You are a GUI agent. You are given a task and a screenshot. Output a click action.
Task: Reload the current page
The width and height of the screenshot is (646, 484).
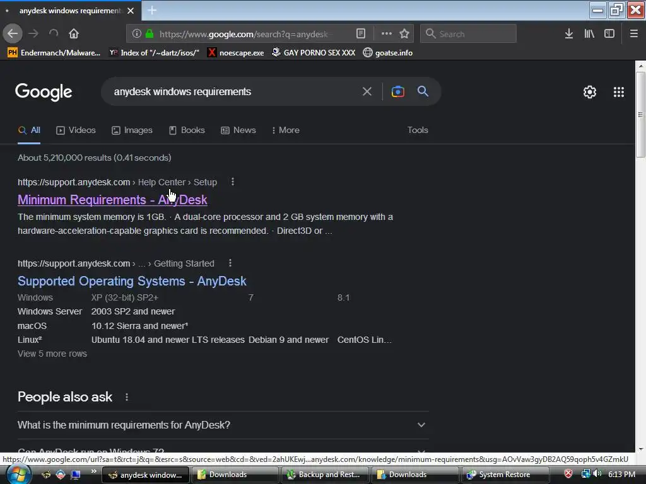coord(54,33)
